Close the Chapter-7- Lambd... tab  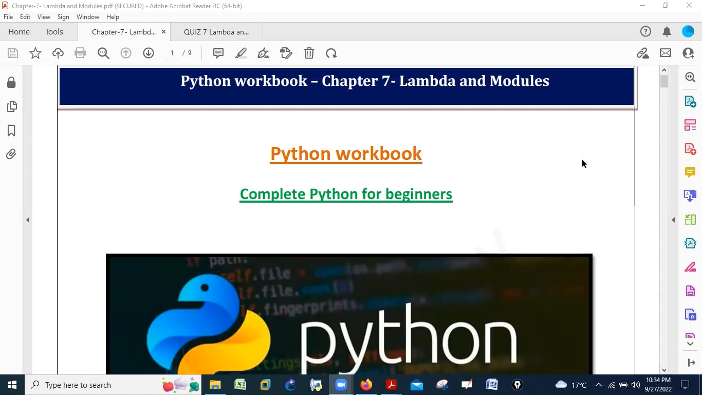(163, 31)
